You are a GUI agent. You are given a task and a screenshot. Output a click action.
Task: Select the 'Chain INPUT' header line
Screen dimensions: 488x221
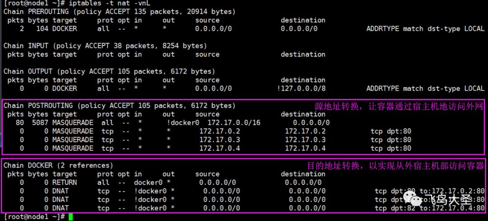tap(105, 46)
